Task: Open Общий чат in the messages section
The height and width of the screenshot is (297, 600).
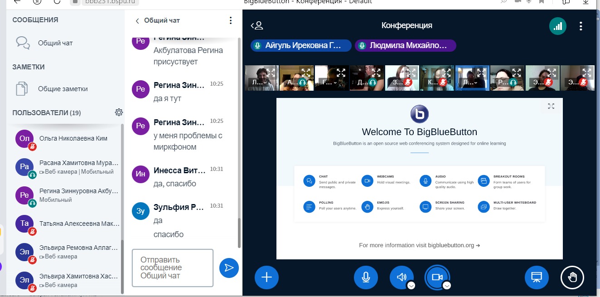Action: pos(55,43)
